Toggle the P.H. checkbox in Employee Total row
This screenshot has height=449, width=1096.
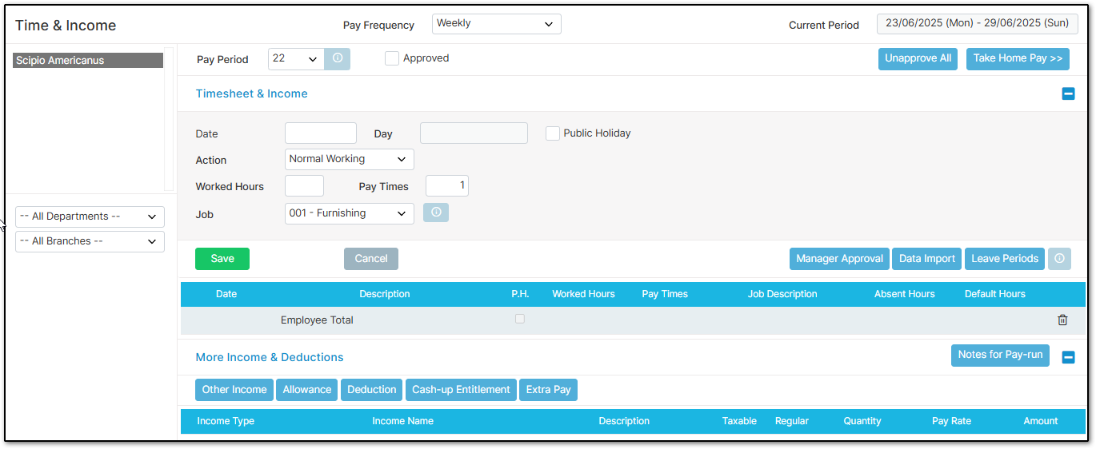pyautogui.click(x=520, y=319)
